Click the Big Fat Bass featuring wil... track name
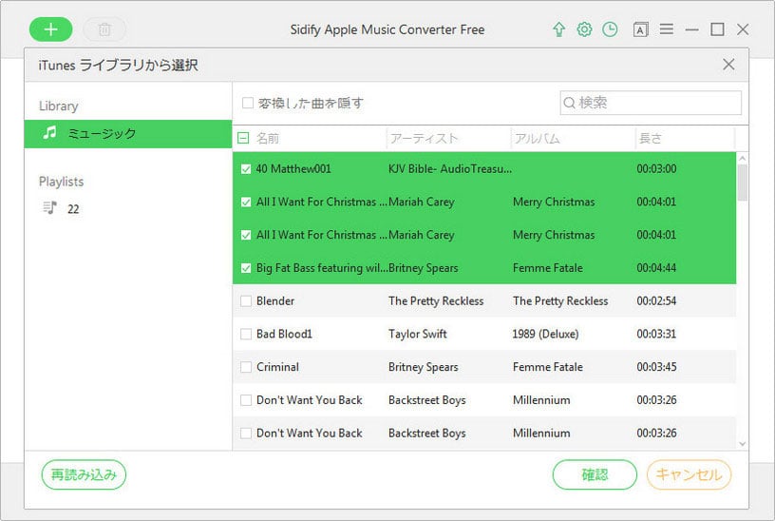The width and height of the screenshot is (775, 521). (x=322, y=268)
